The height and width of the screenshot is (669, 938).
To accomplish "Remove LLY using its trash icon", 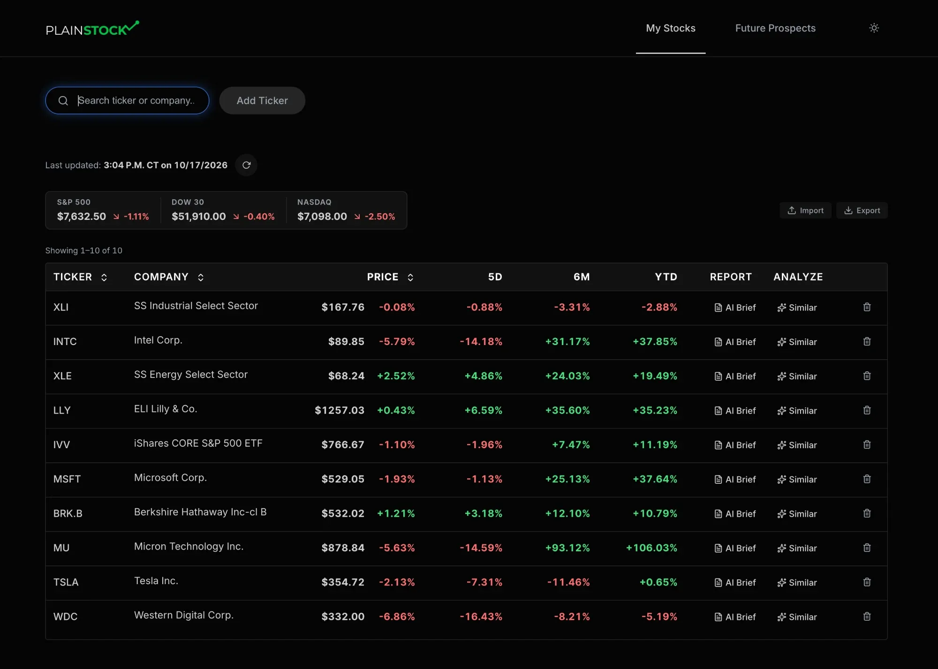I will [867, 410].
